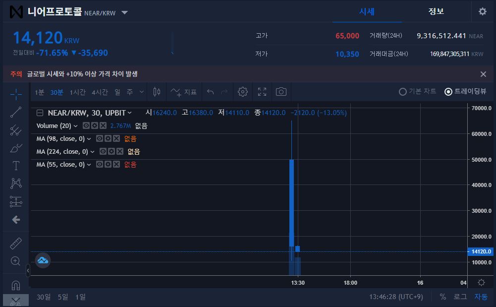Viewport: 496px width, 307px height.
Task: Toggle 로그 logarithmic scale
Action: [460, 297]
